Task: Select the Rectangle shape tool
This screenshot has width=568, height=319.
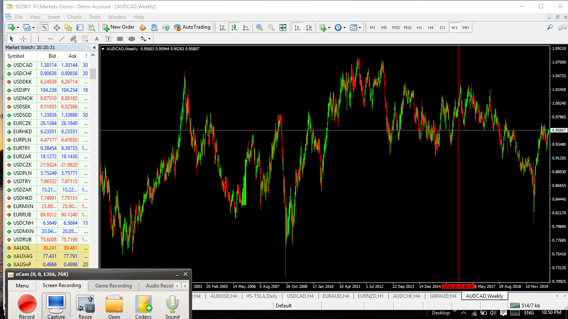Action: 120,39
